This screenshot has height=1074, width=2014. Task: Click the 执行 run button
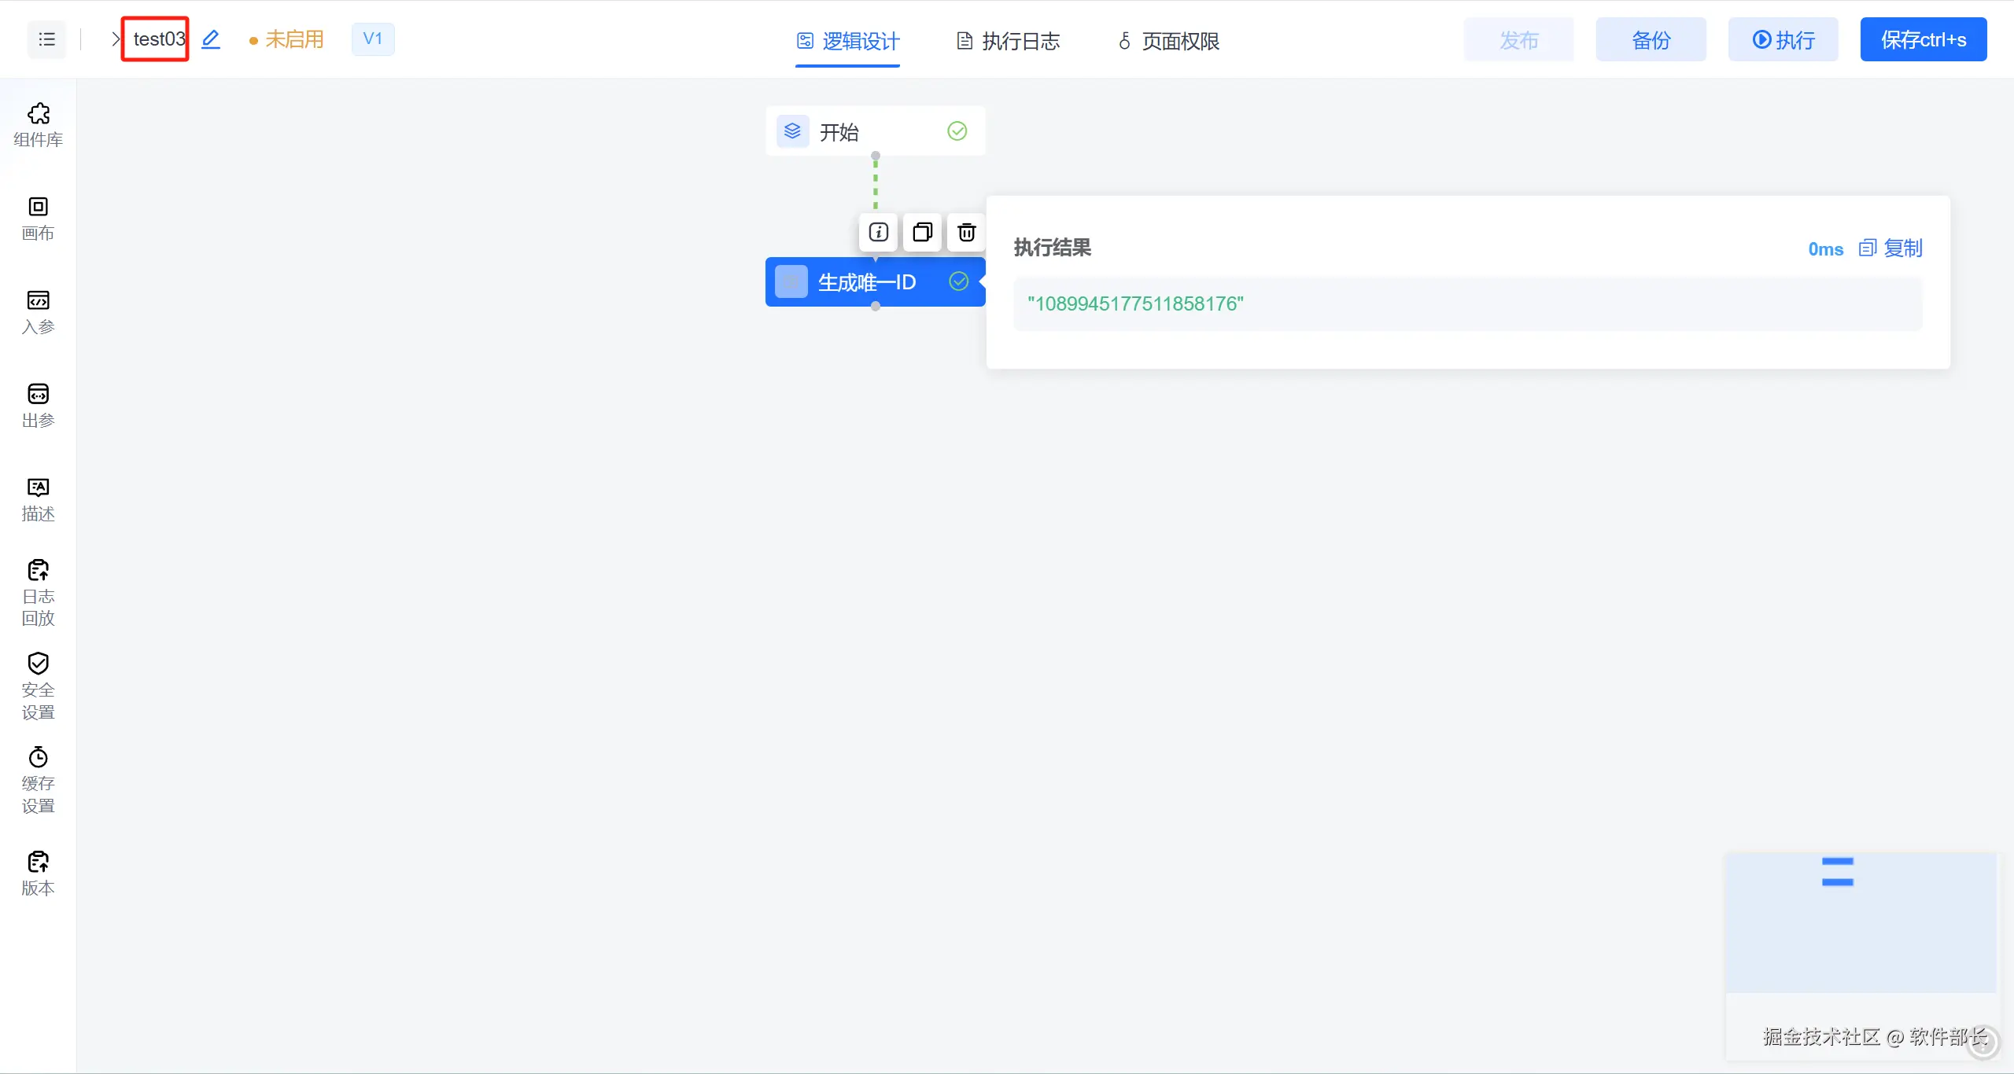pos(1783,40)
